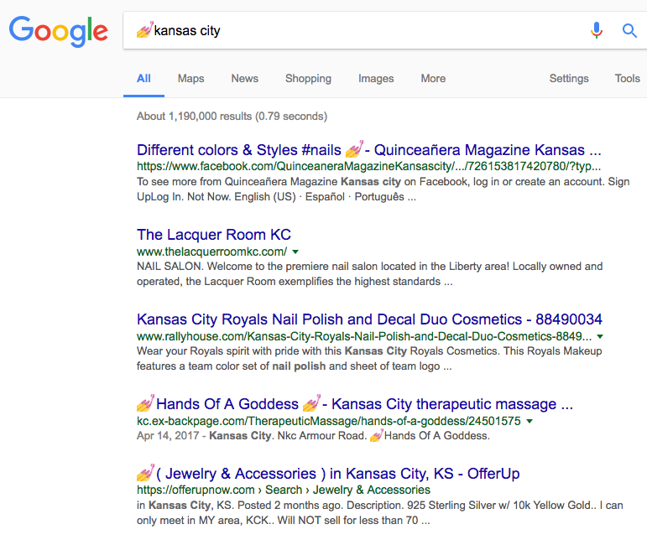
Task: Click 'Wear your Royals spirit' snippet text
Action: tap(369, 359)
